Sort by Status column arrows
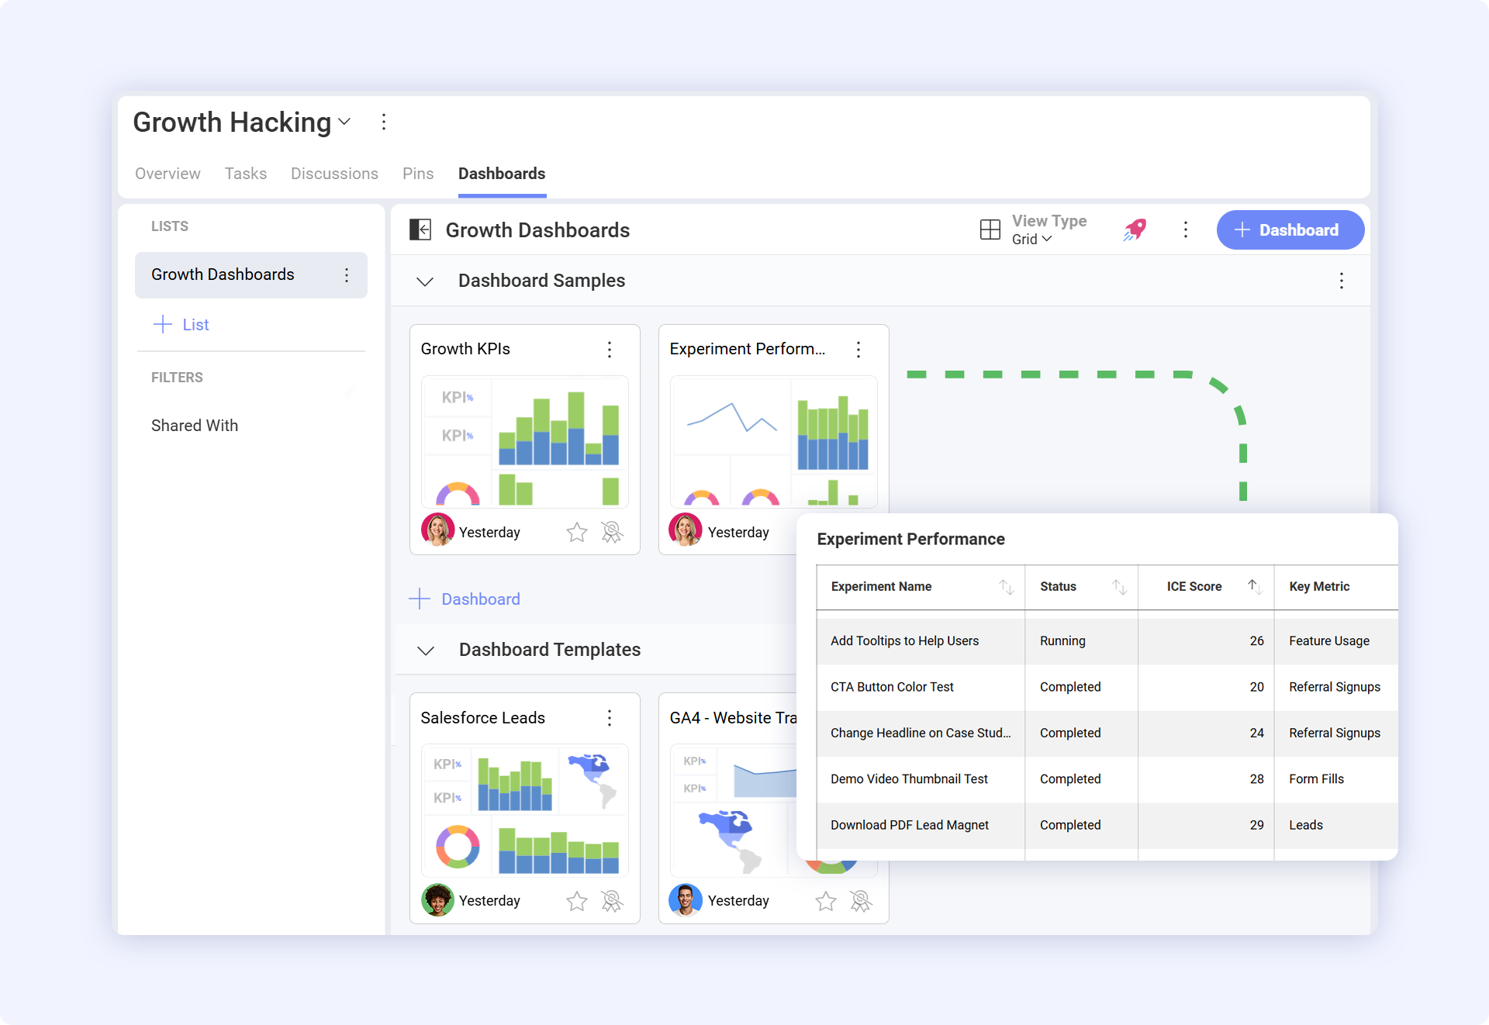This screenshot has height=1025, width=1489. (x=1119, y=587)
